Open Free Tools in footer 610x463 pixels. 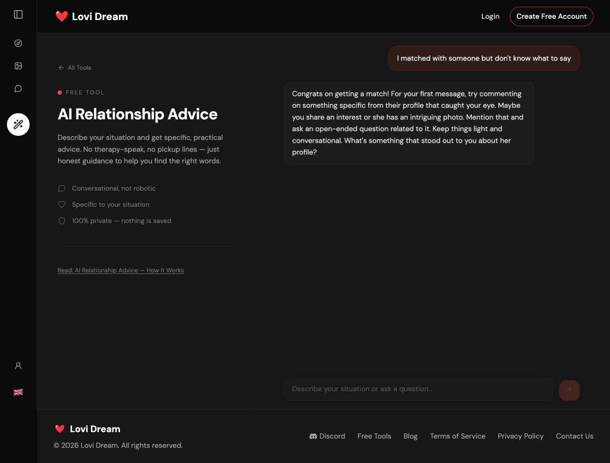[x=374, y=436]
